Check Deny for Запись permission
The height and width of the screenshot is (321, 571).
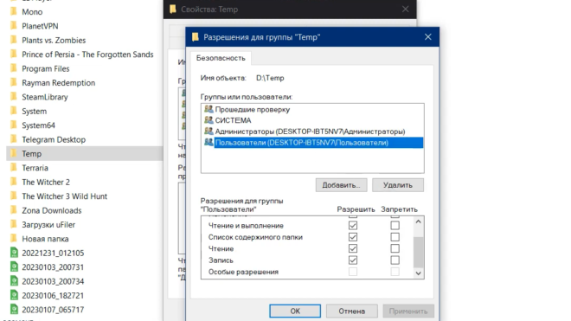coord(395,260)
